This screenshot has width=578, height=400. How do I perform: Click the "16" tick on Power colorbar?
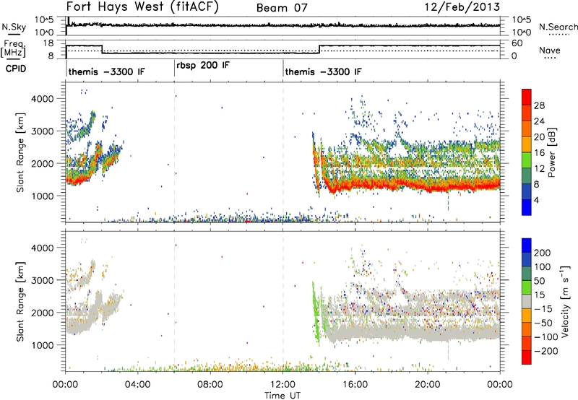pyautogui.click(x=539, y=152)
